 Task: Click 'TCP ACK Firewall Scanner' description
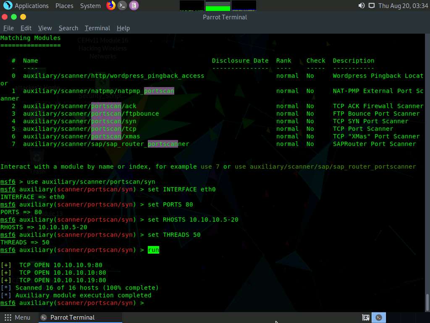pos(378,106)
